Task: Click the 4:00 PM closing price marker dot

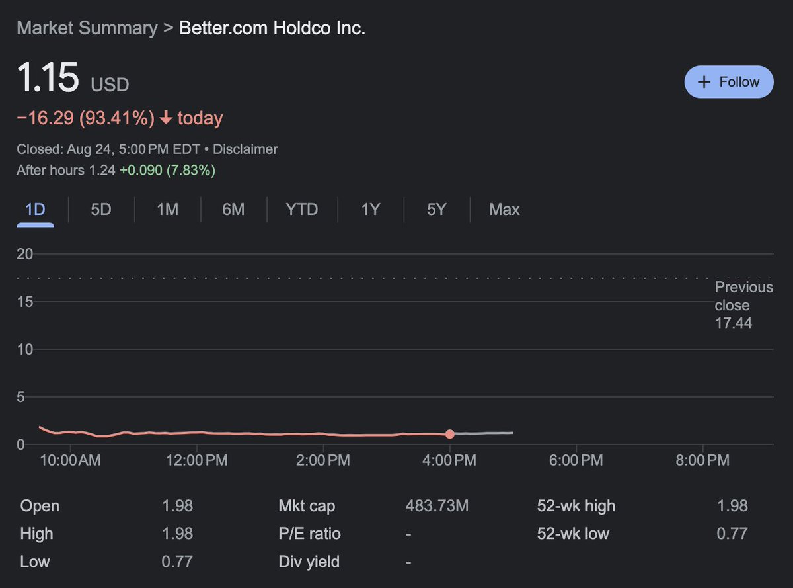Action: click(x=450, y=435)
